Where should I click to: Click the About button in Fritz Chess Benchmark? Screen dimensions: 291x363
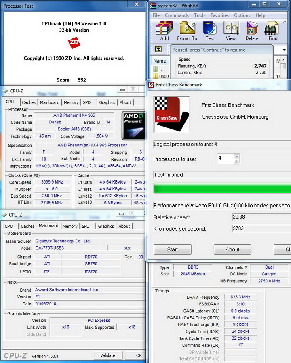(x=232, y=250)
